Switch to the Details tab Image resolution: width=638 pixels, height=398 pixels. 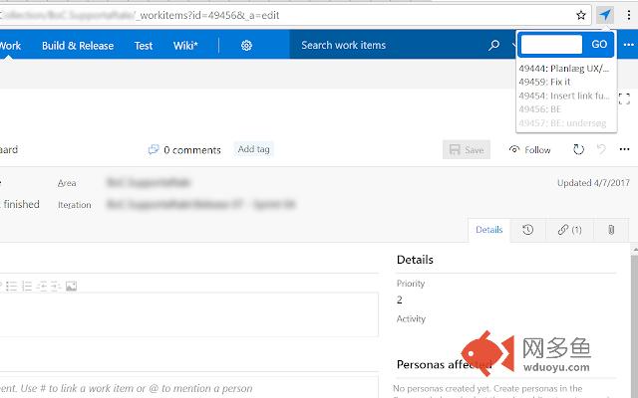pyautogui.click(x=488, y=230)
